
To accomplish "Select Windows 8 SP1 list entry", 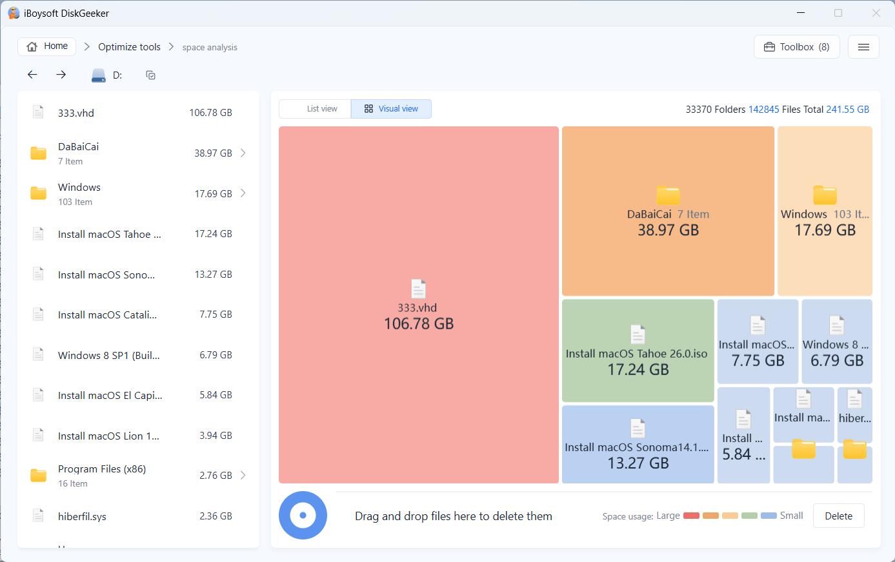I will pos(138,355).
